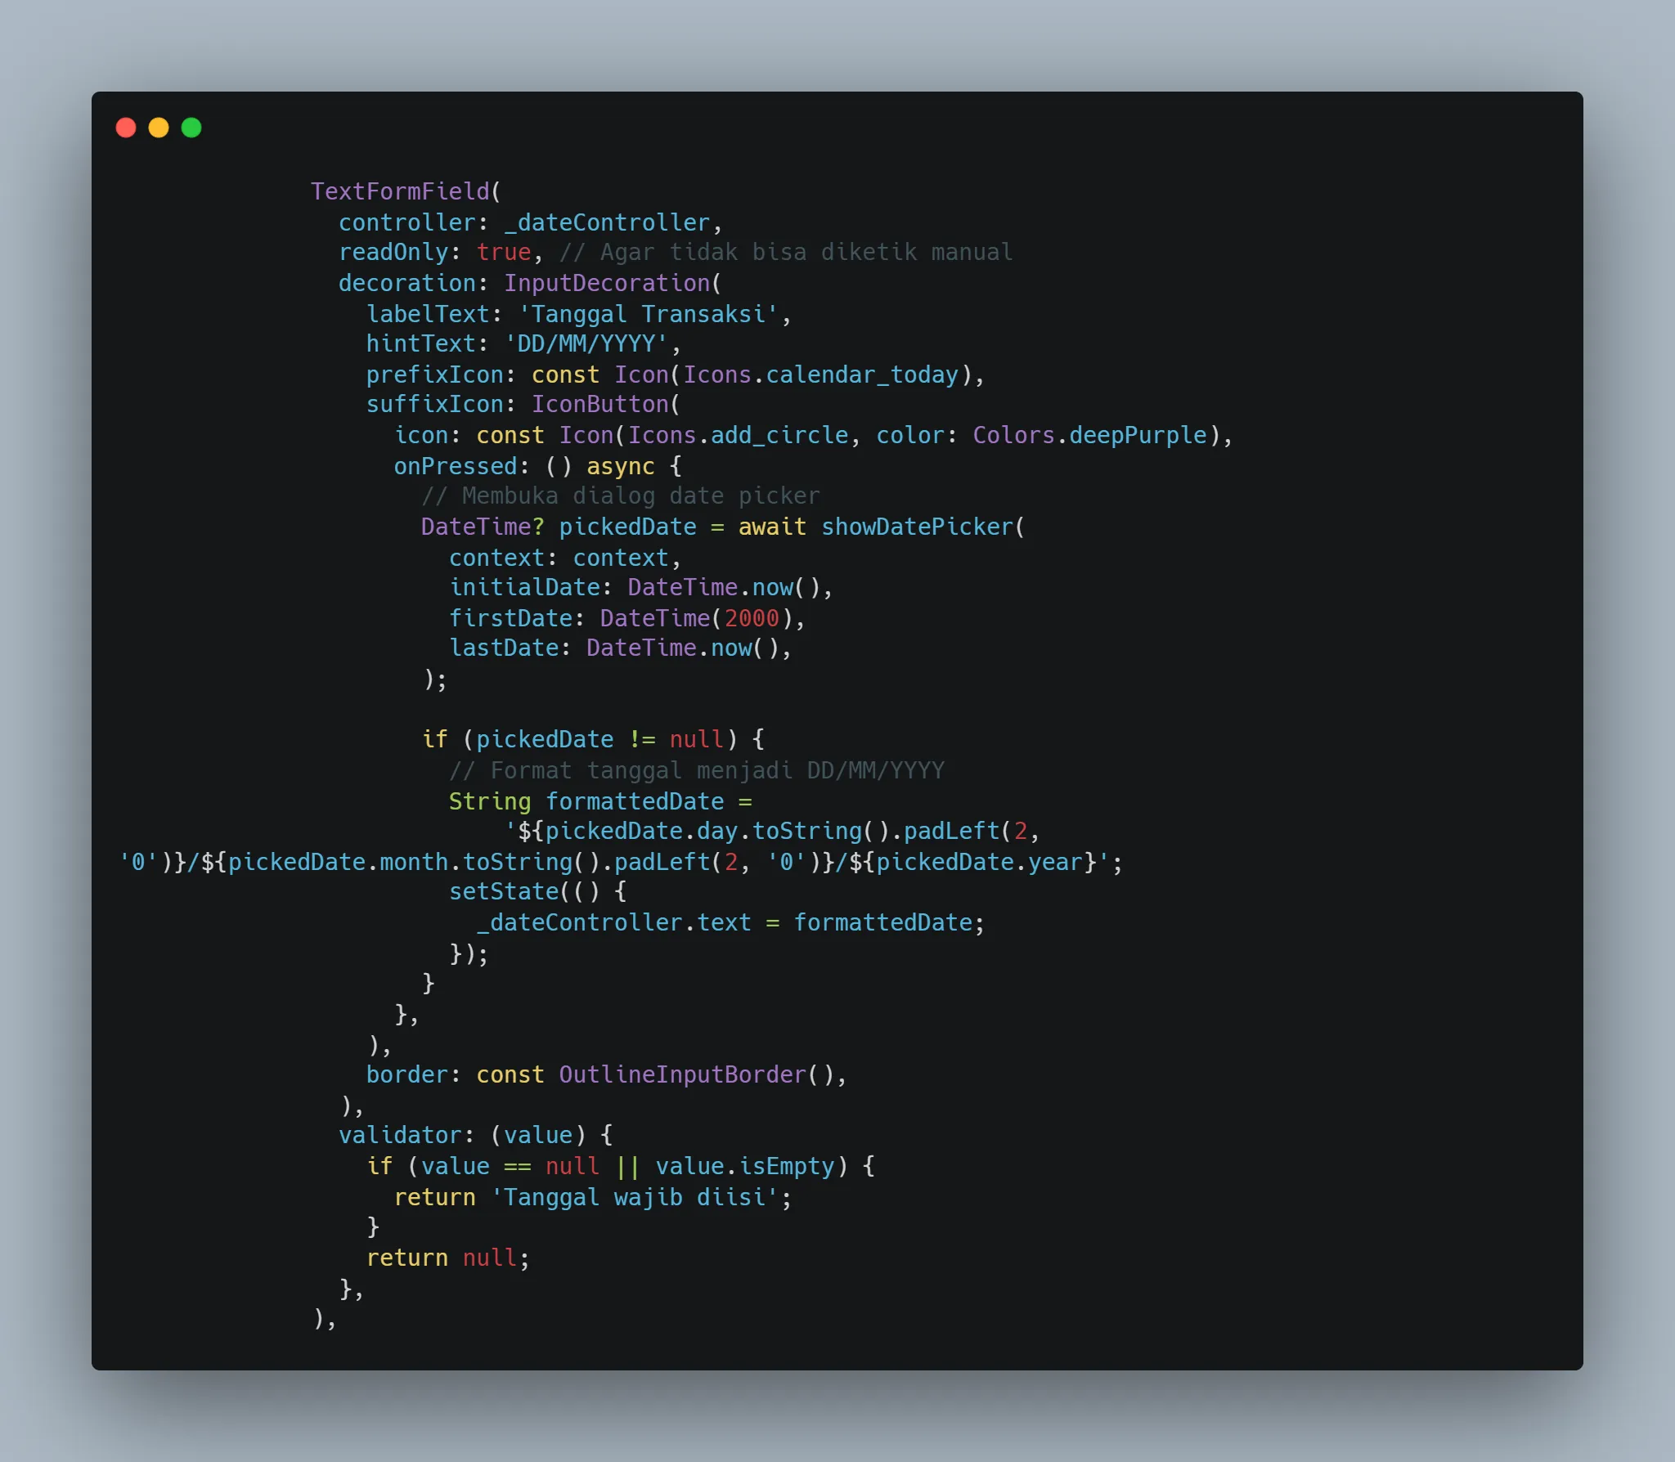The width and height of the screenshot is (1675, 1462).
Task: Click the comment 'Agar tidak bisa diketik manual'
Action: point(806,252)
